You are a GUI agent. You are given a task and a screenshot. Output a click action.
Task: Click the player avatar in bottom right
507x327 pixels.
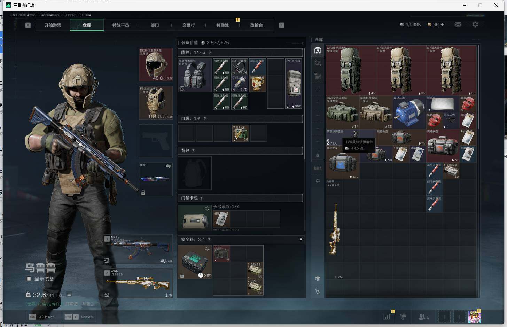(x=474, y=317)
